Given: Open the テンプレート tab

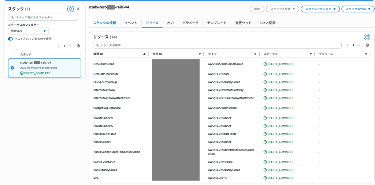Looking at the screenshot, I should pyautogui.click(x=217, y=23).
